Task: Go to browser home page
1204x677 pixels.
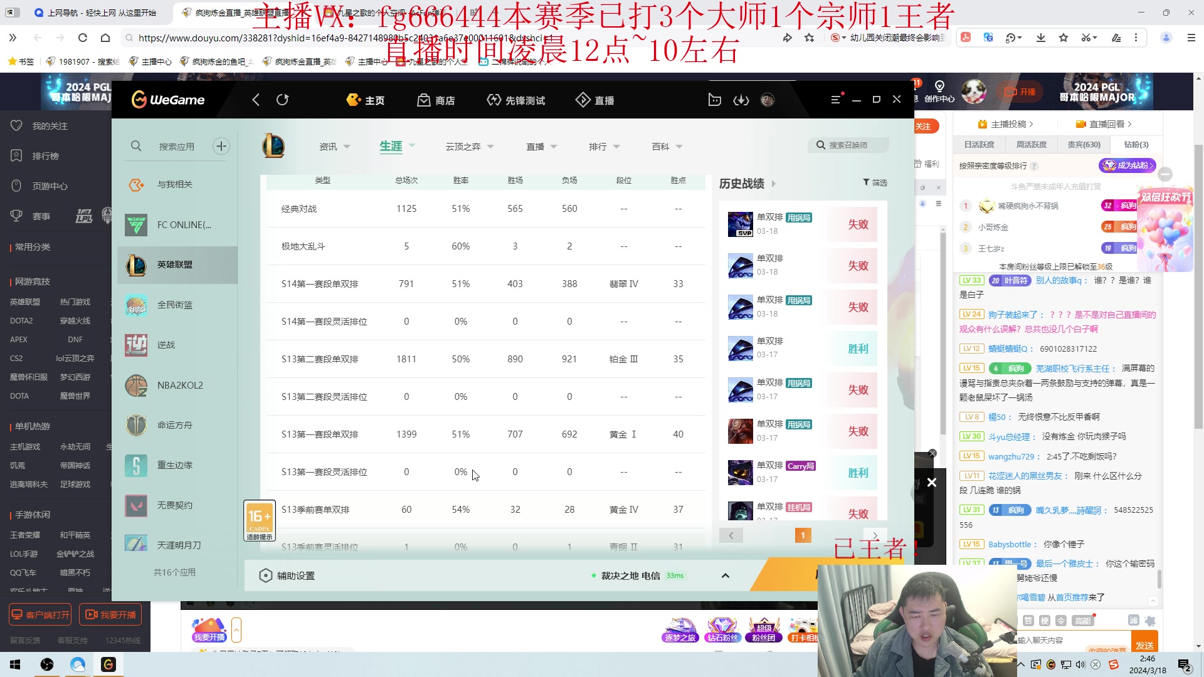Action: (x=105, y=38)
